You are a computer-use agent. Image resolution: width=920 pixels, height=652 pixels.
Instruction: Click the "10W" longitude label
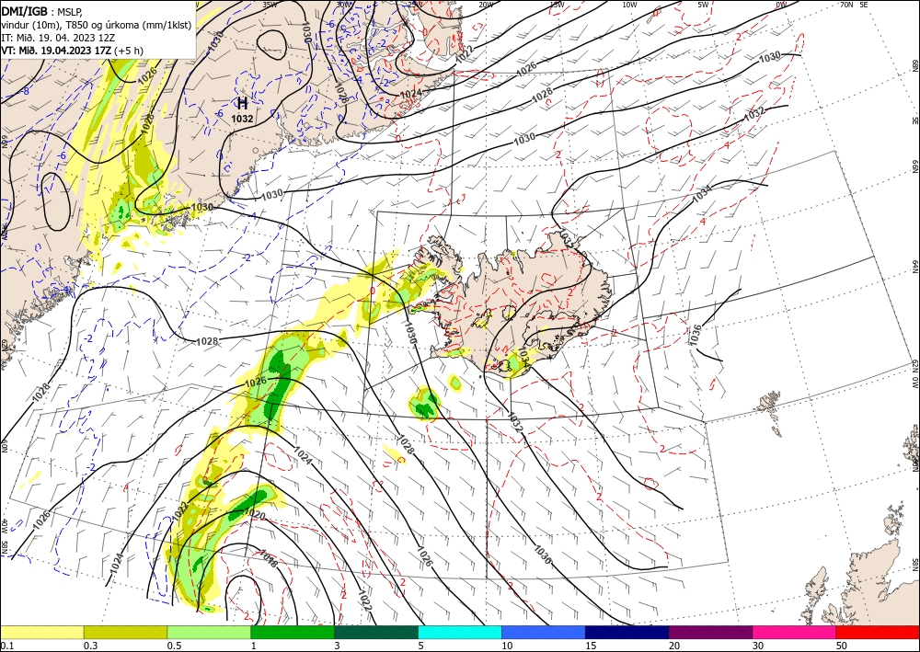coord(629,5)
